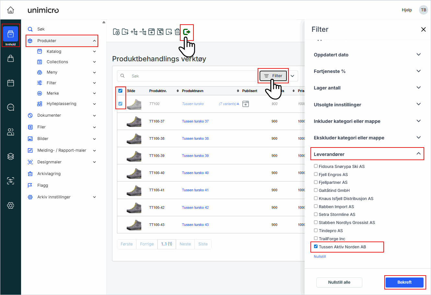Click the shoe thumbnail for TT100-40
The width and height of the screenshot is (431, 295).
(134, 173)
